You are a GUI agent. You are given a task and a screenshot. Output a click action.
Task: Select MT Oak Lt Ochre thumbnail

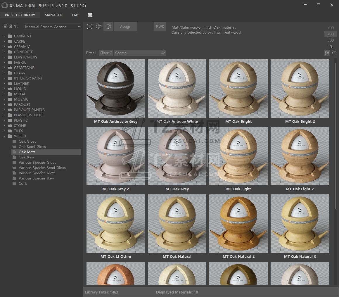click(x=116, y=224)
